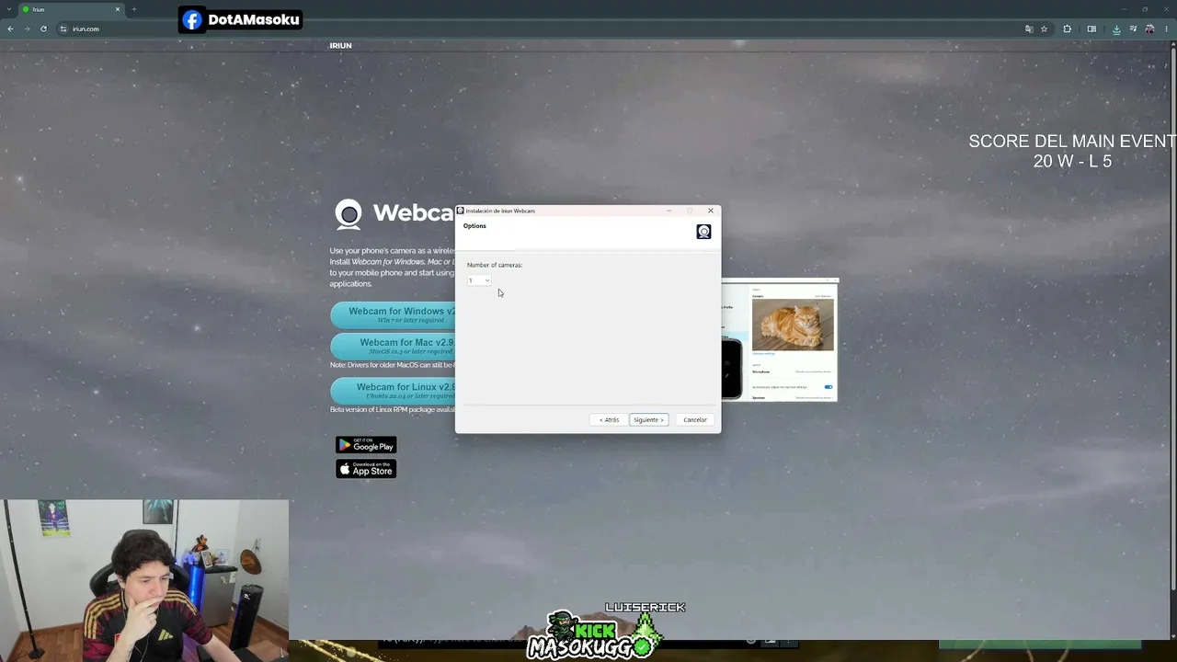Download Webcam for Linux
This screenshot has width=1177, height=662.
pos(394,390)
